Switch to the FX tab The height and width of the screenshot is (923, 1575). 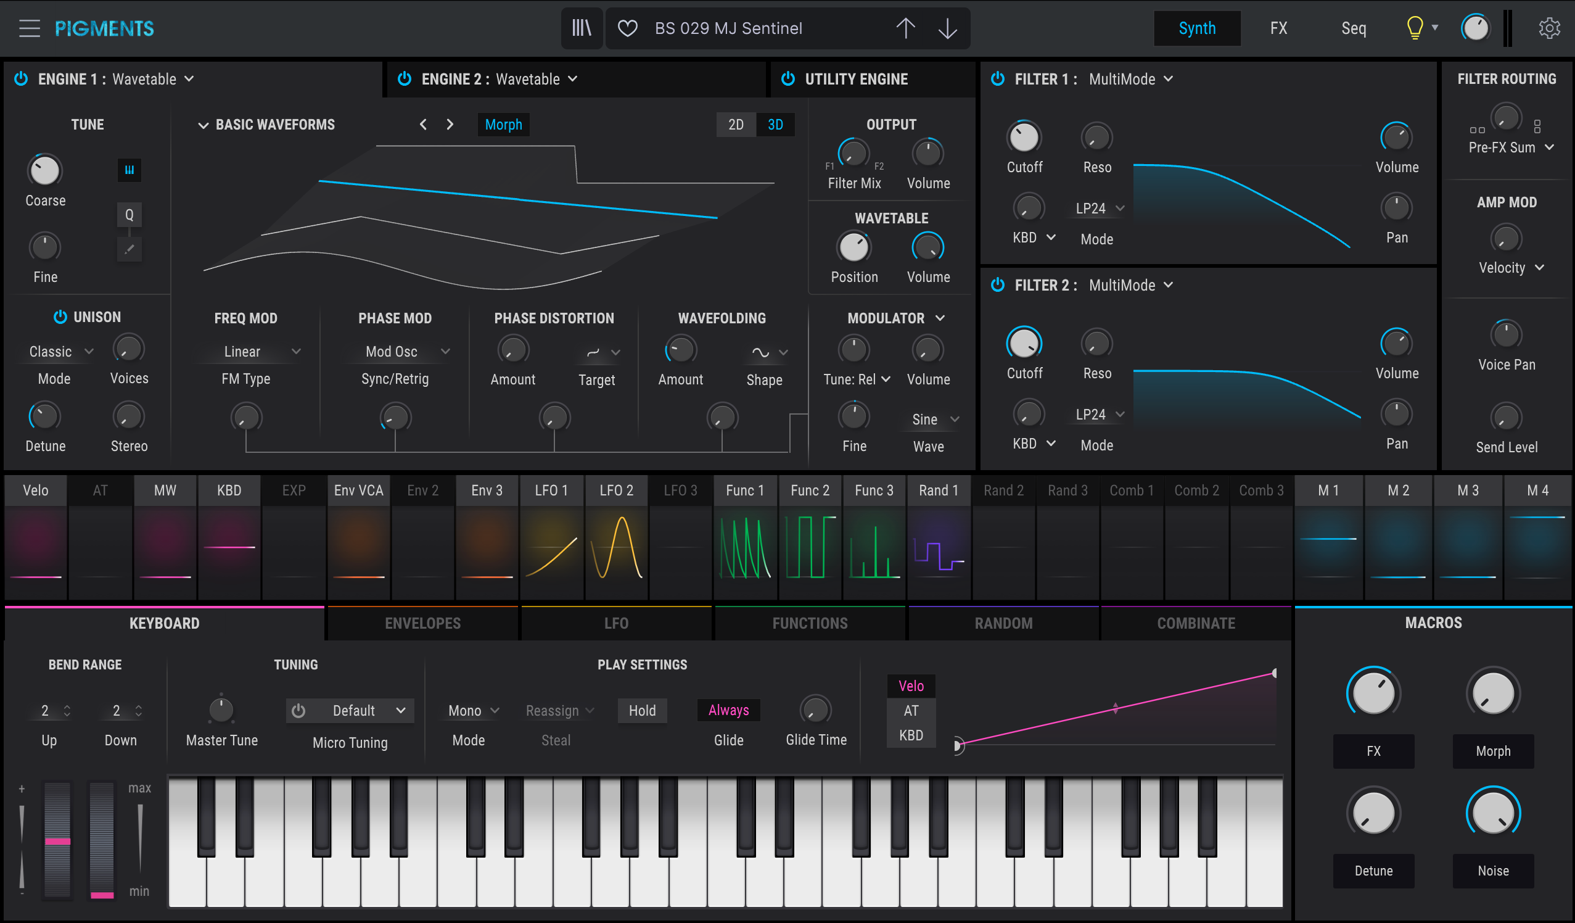(x=1278, y=28)
